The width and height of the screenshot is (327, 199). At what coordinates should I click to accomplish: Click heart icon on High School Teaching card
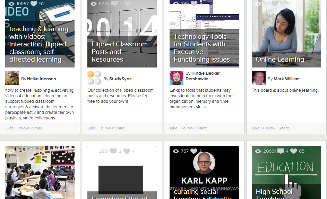[x=293, y=151]
